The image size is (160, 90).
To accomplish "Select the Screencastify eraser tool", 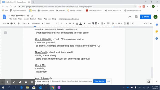I will [x=20, y=82].
